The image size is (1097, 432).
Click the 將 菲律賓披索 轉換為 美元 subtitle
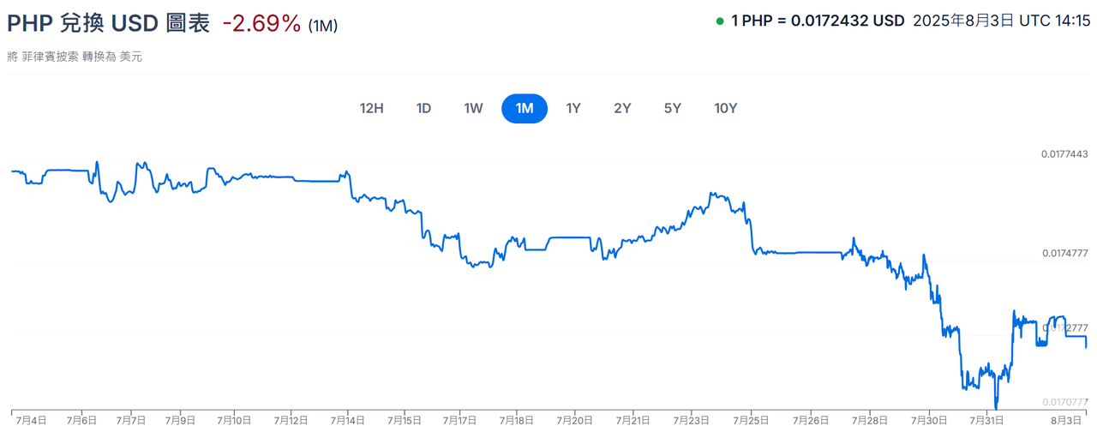click(x=75, y=57)
